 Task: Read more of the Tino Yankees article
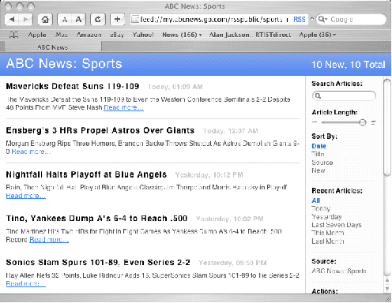(49, 240)
